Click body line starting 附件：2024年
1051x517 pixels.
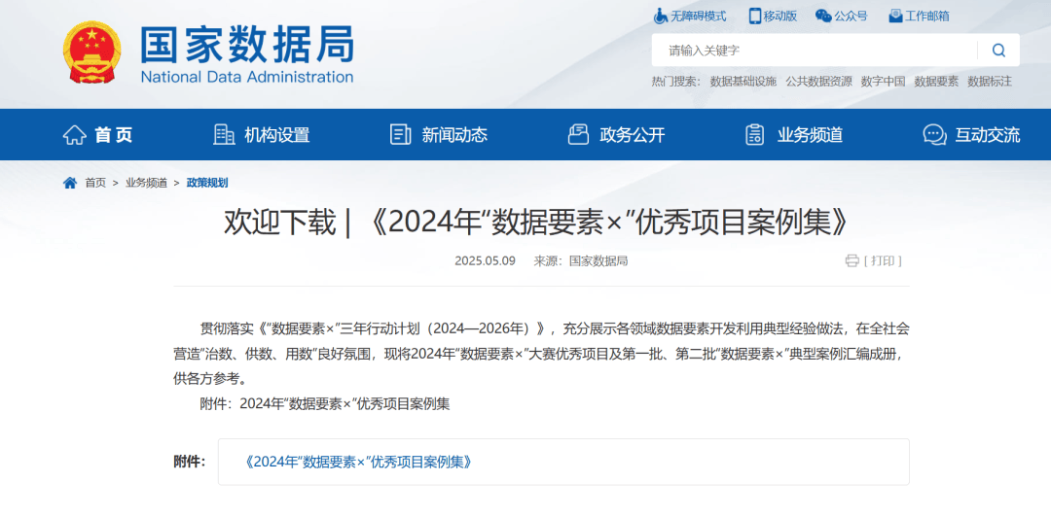click(x=325, y=404)
